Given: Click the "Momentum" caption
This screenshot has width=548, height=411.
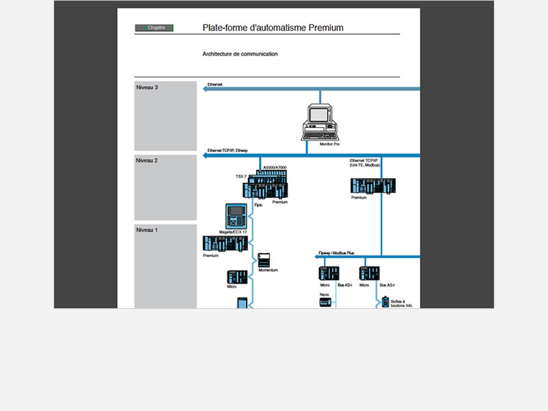Looking at the screenshot, I should coord(268,270).
